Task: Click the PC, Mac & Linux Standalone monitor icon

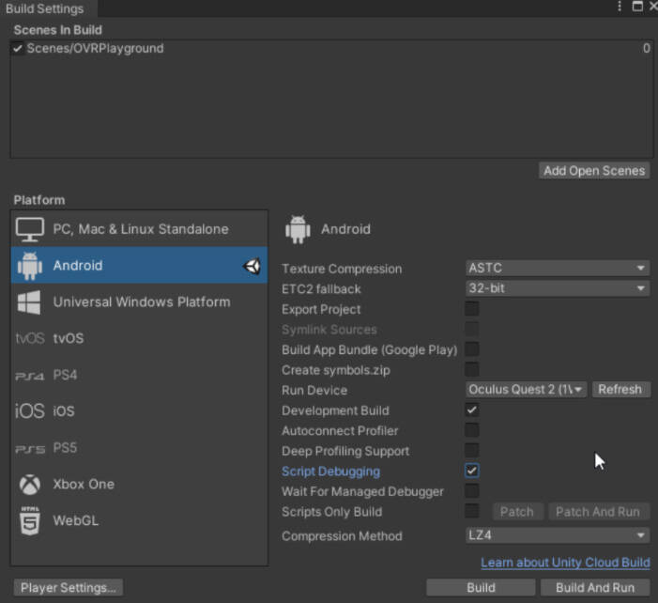Action: 30,229
